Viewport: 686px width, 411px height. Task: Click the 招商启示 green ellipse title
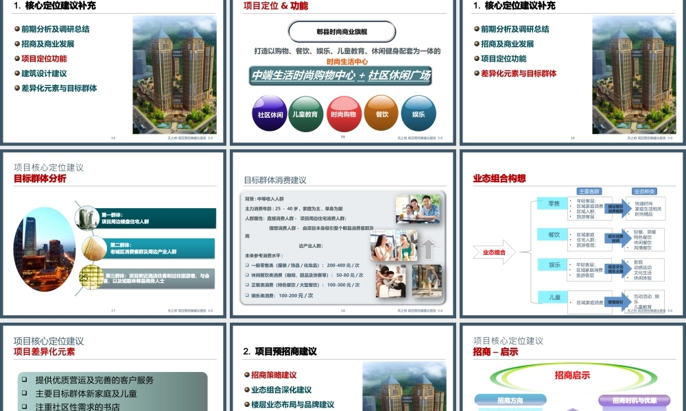coord(572,375)
